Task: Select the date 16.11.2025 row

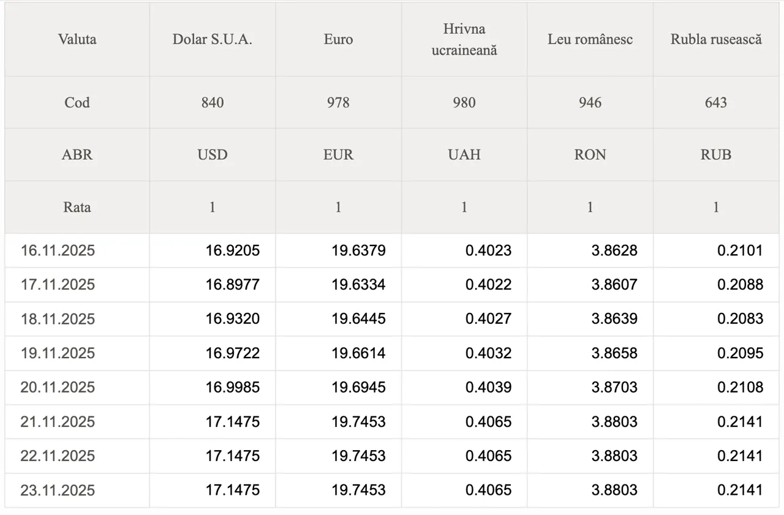Action: 58,250
